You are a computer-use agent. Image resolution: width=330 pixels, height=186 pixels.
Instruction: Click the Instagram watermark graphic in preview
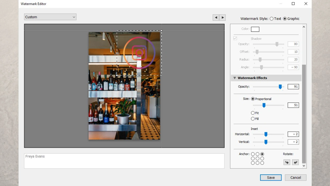139,53
